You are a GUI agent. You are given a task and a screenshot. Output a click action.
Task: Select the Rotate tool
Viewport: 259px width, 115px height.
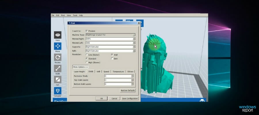58,57
